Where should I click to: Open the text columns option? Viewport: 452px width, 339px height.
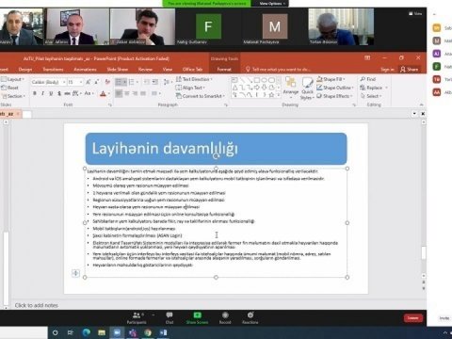click(x=155, y=93)
